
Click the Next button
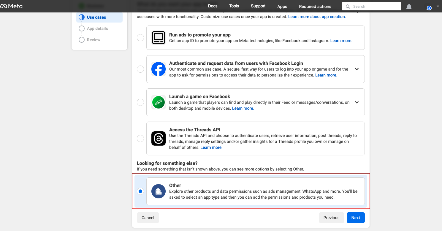[x=356, y=218]
